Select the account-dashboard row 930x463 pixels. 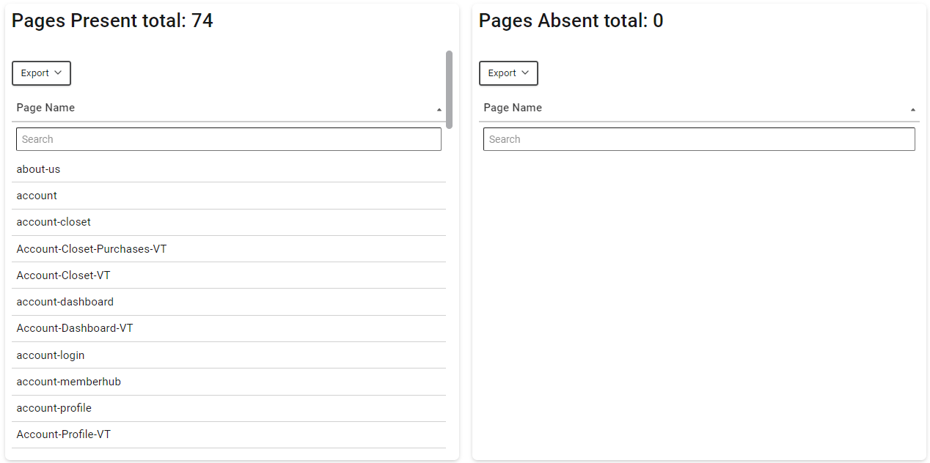[x=229, y=302]
